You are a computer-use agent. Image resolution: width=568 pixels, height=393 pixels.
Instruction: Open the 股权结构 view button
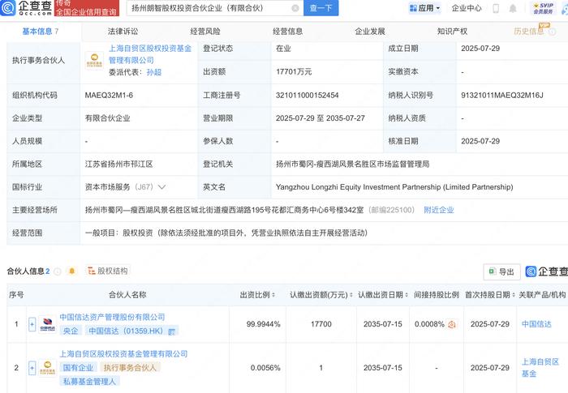point(108,271)
